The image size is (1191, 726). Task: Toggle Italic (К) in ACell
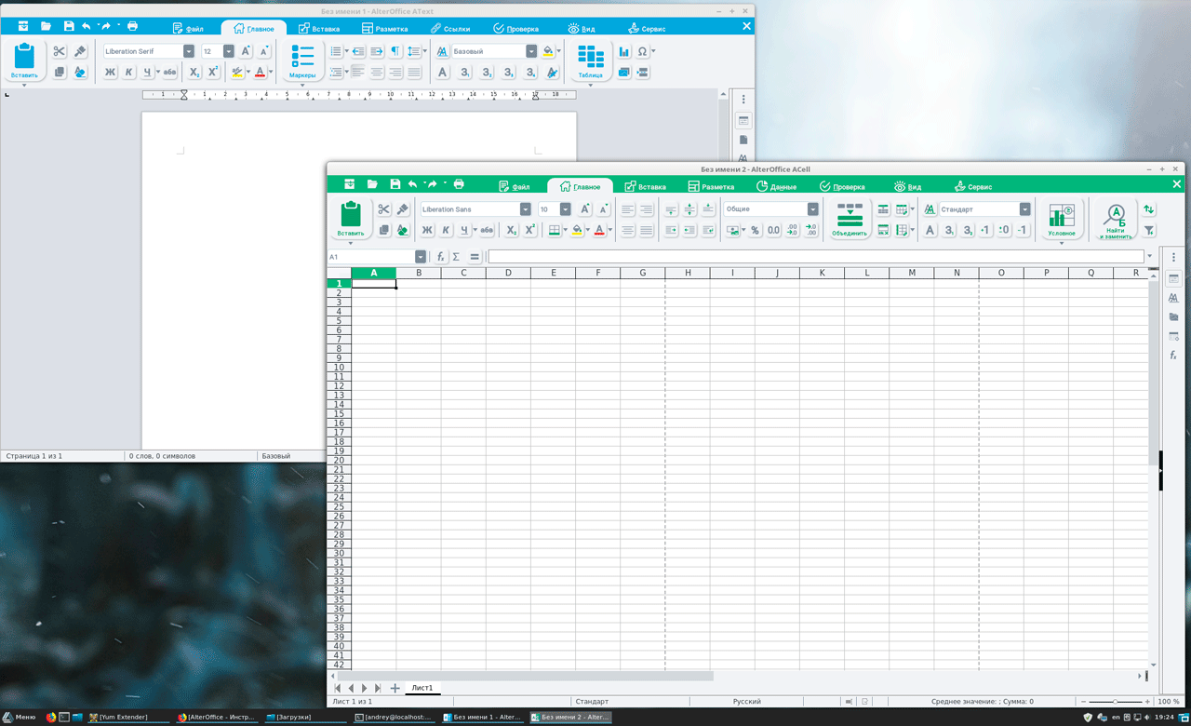pyautogui.click(x=446, y=230)
